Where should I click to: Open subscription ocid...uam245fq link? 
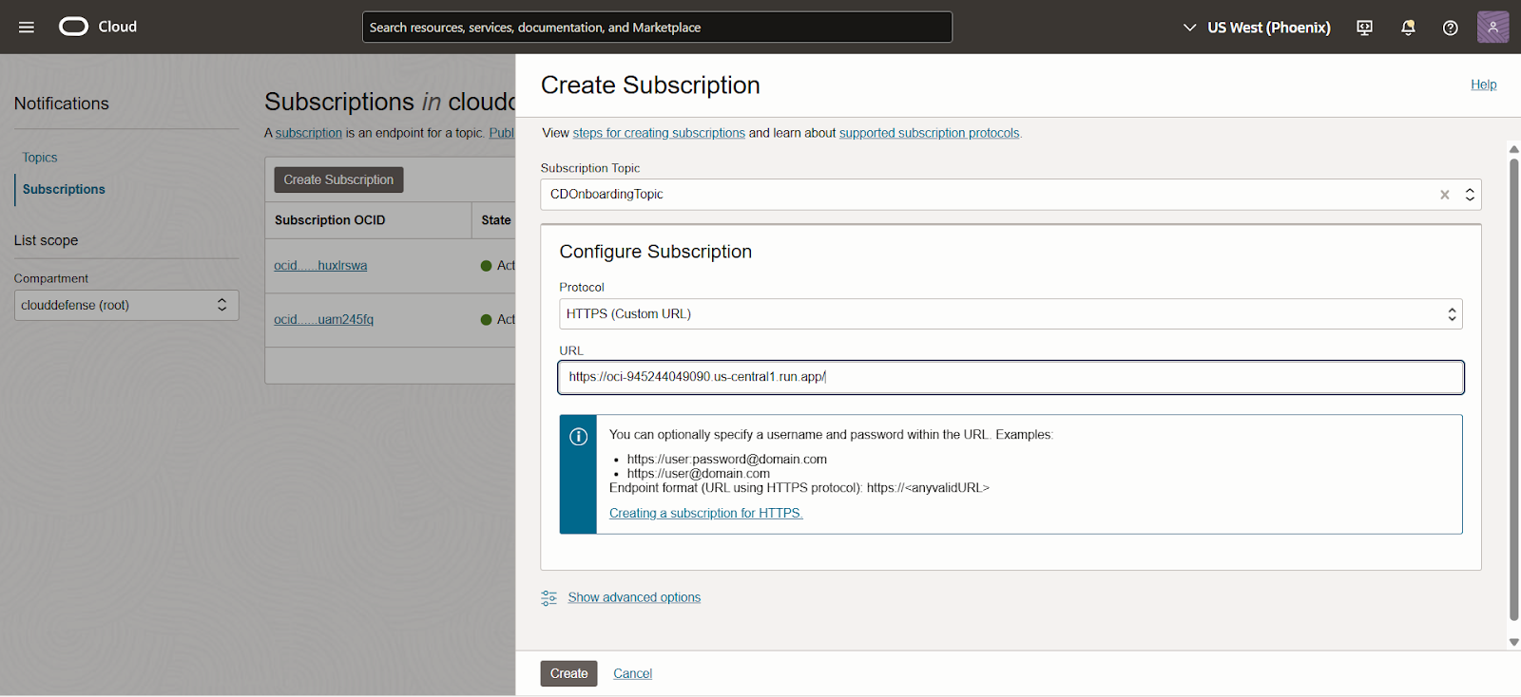(x=323, y=320)
